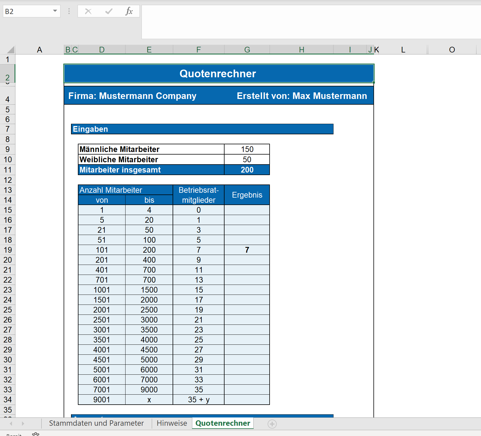Add a new sheet with plus icon
481x436 pixels.
tap(272, 424)
